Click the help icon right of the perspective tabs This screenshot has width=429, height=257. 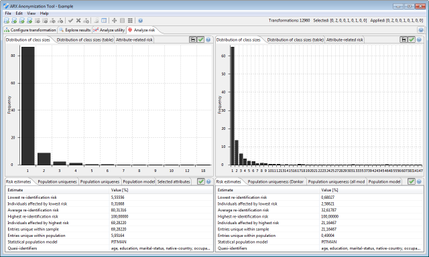[421, 30]
